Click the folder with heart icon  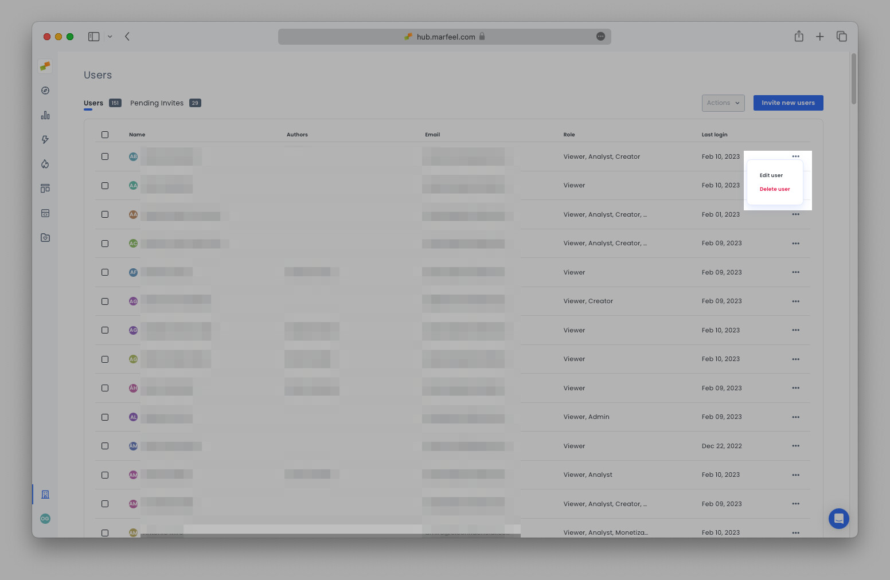pyautogui.click(x=45, y=237)
